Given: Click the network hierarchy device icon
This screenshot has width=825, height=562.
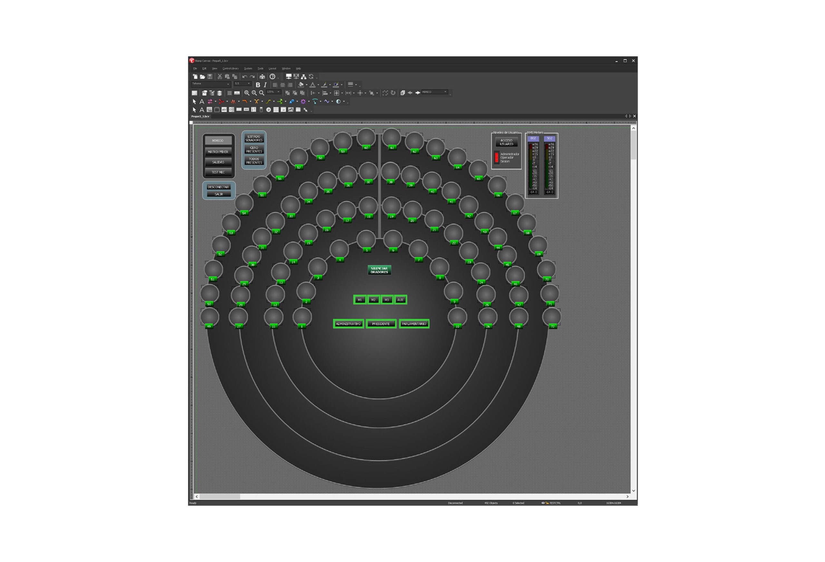Looking at the screenshot, I should pos(304,77).
